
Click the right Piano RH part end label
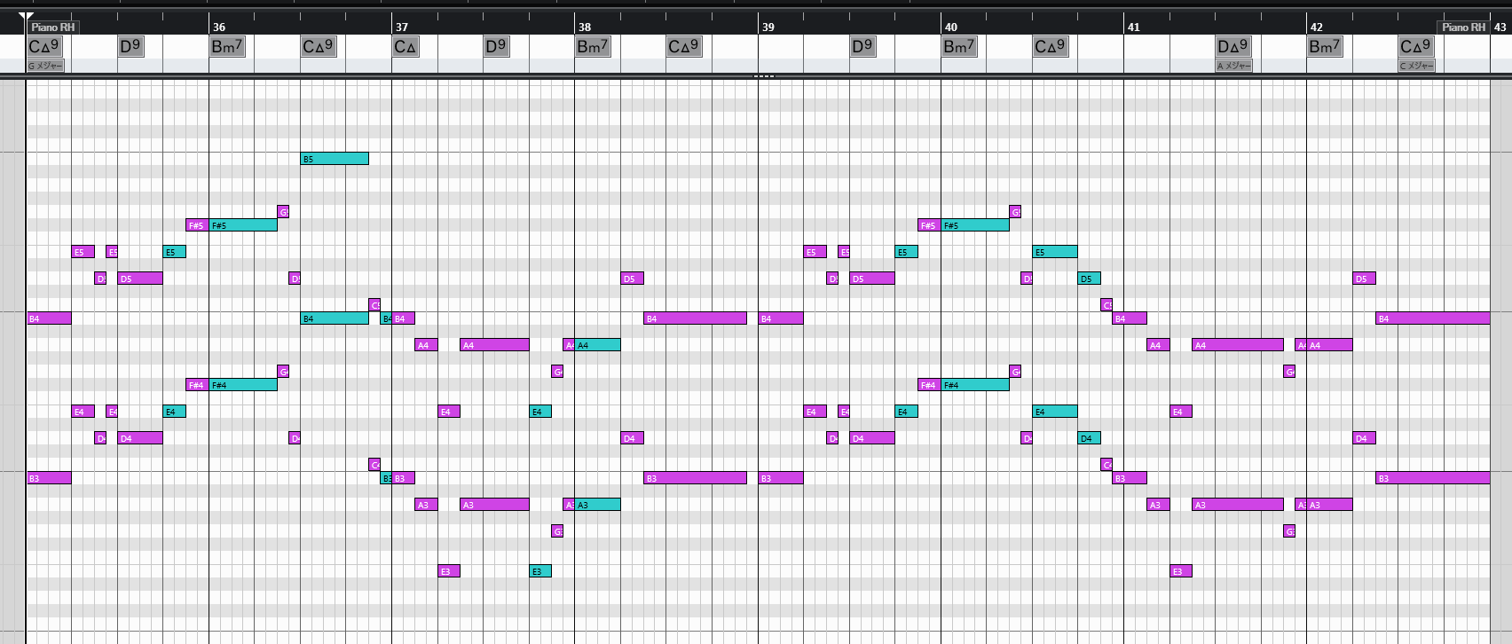coord(1463,27)
